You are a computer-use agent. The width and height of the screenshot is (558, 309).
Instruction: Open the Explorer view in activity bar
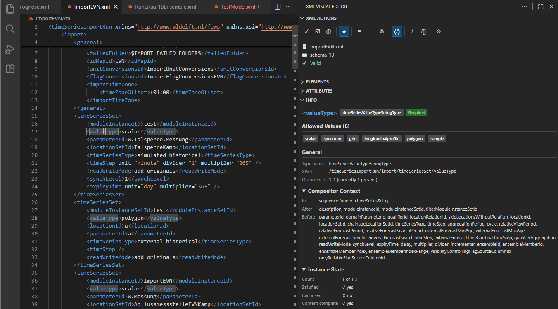pos(10,10)
